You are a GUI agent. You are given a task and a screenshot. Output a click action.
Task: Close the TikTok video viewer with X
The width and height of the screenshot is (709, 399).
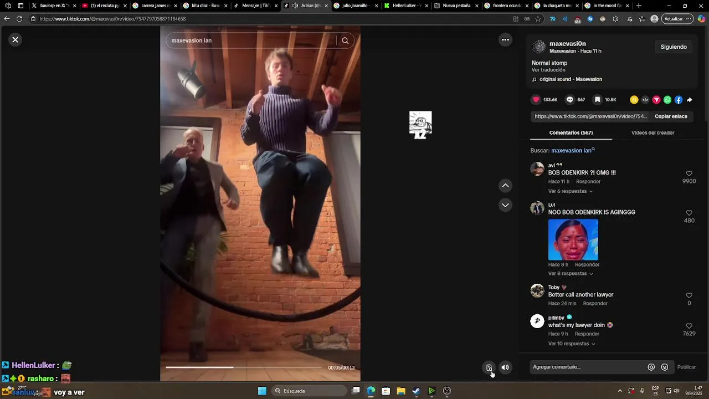tap(16, 40)
